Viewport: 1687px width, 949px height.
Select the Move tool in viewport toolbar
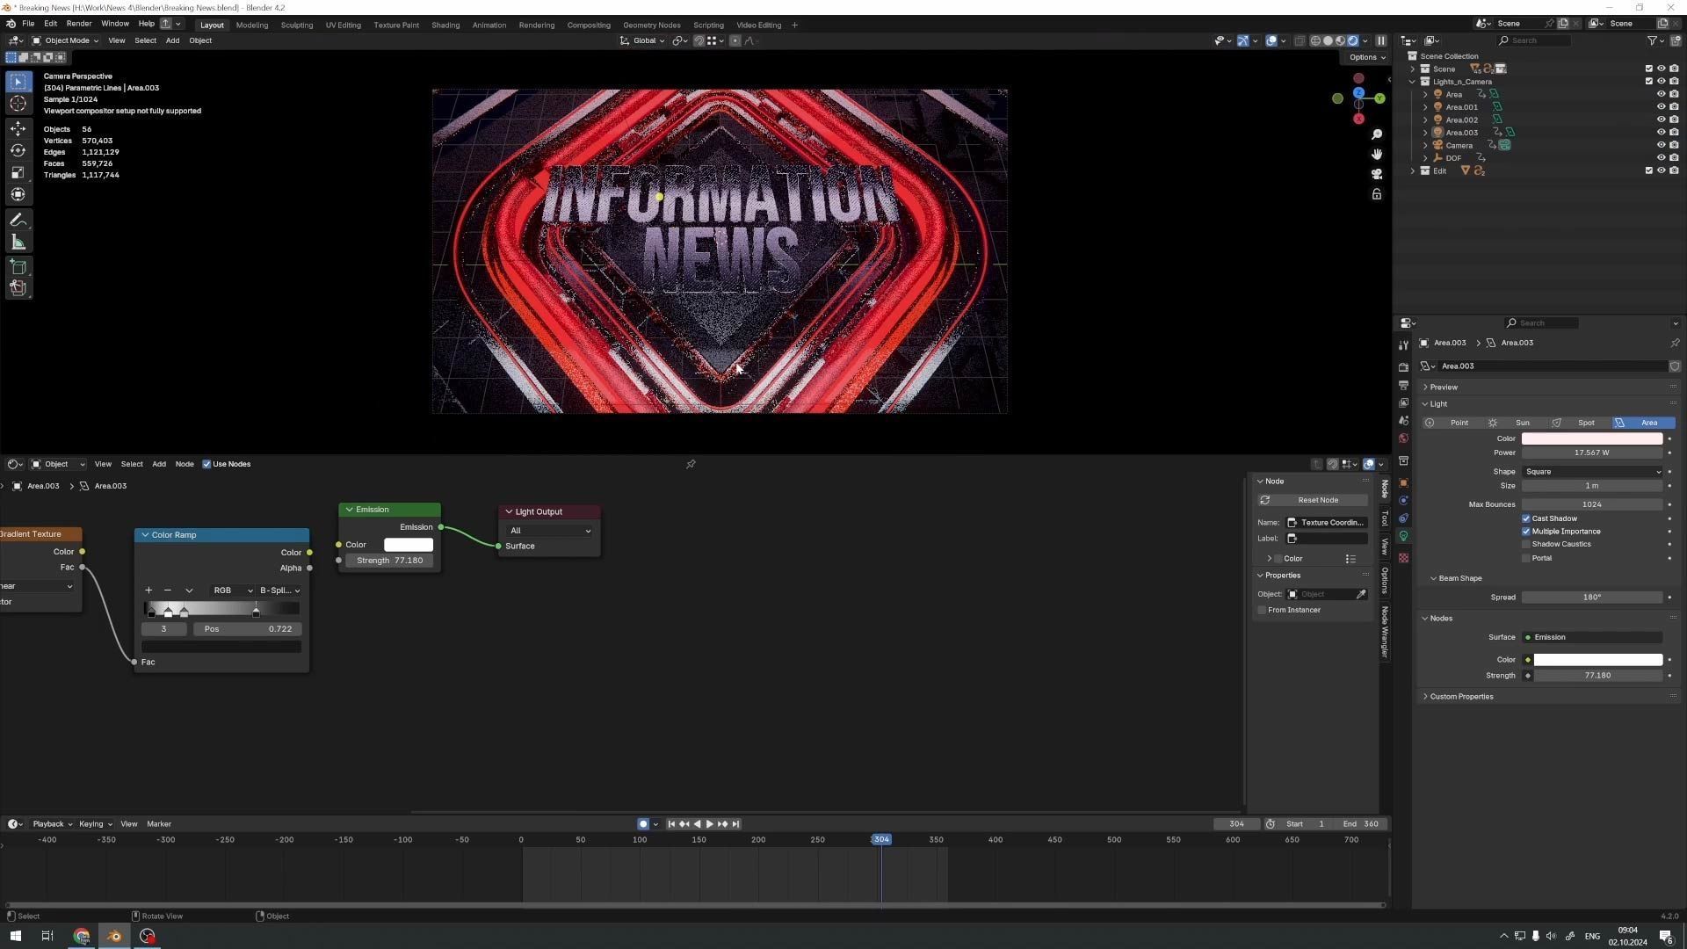coord(18,128)
